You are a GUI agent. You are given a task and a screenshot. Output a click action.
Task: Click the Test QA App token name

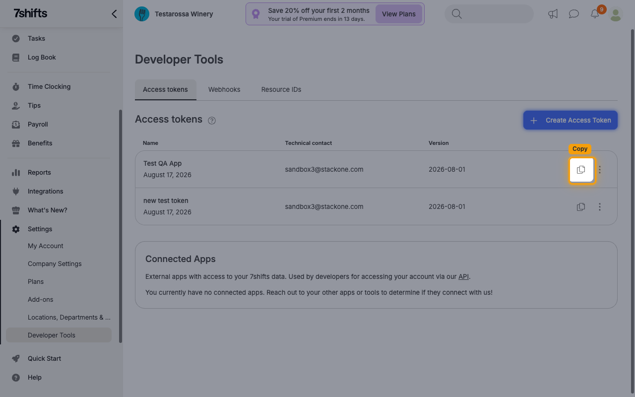[x=163, y=163]
